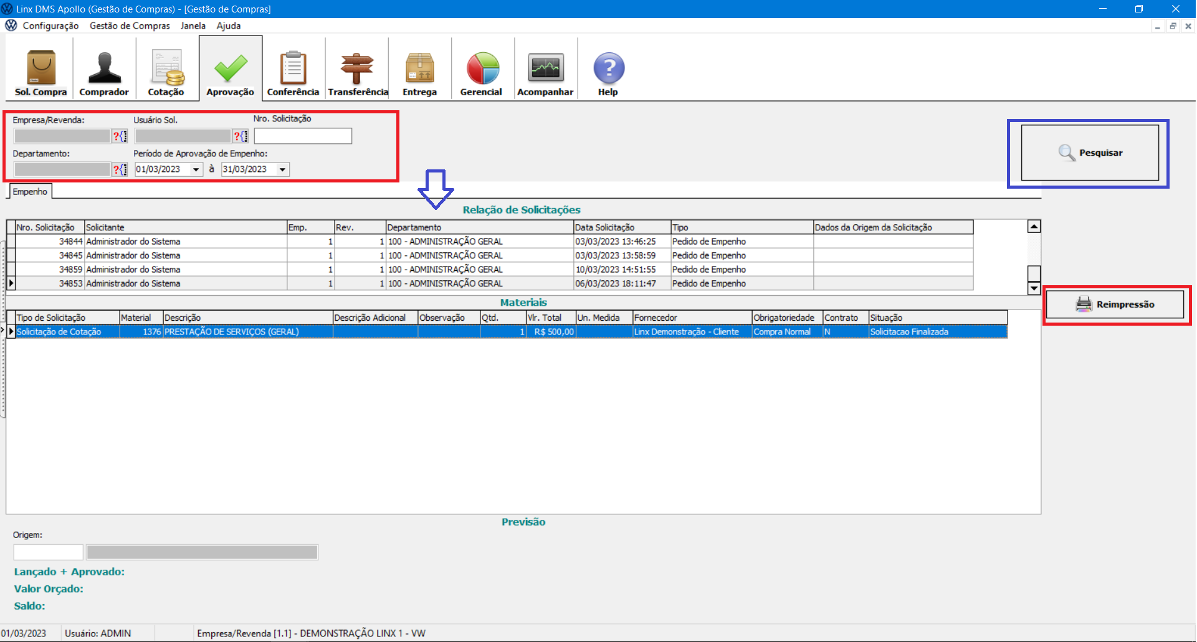1197x642 pixels.
Task: Open the Janela menu
Action: tap(193, 26)
